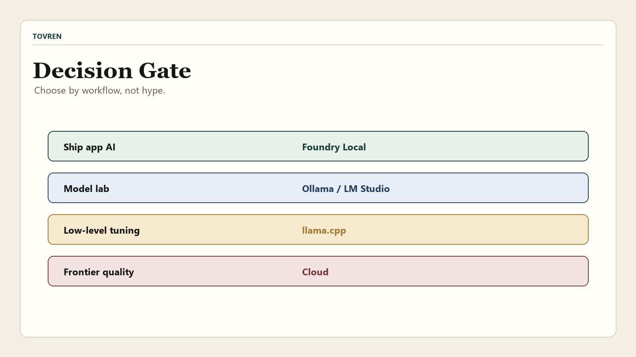Click the 'Foundry Local' text

tap(334, 147)
